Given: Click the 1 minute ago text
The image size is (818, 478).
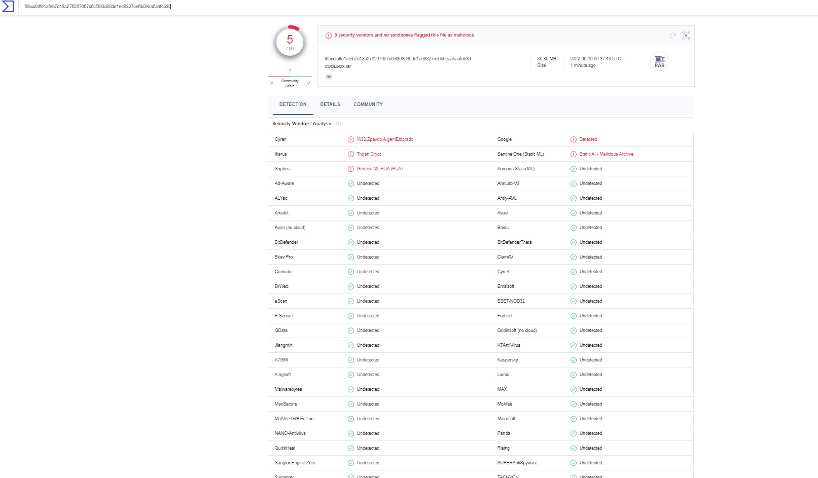Looking at the screenshot, I should (583, 65).
